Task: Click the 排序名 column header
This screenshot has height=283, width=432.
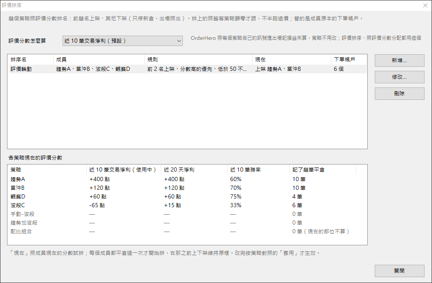Action: tap(31, 60)
